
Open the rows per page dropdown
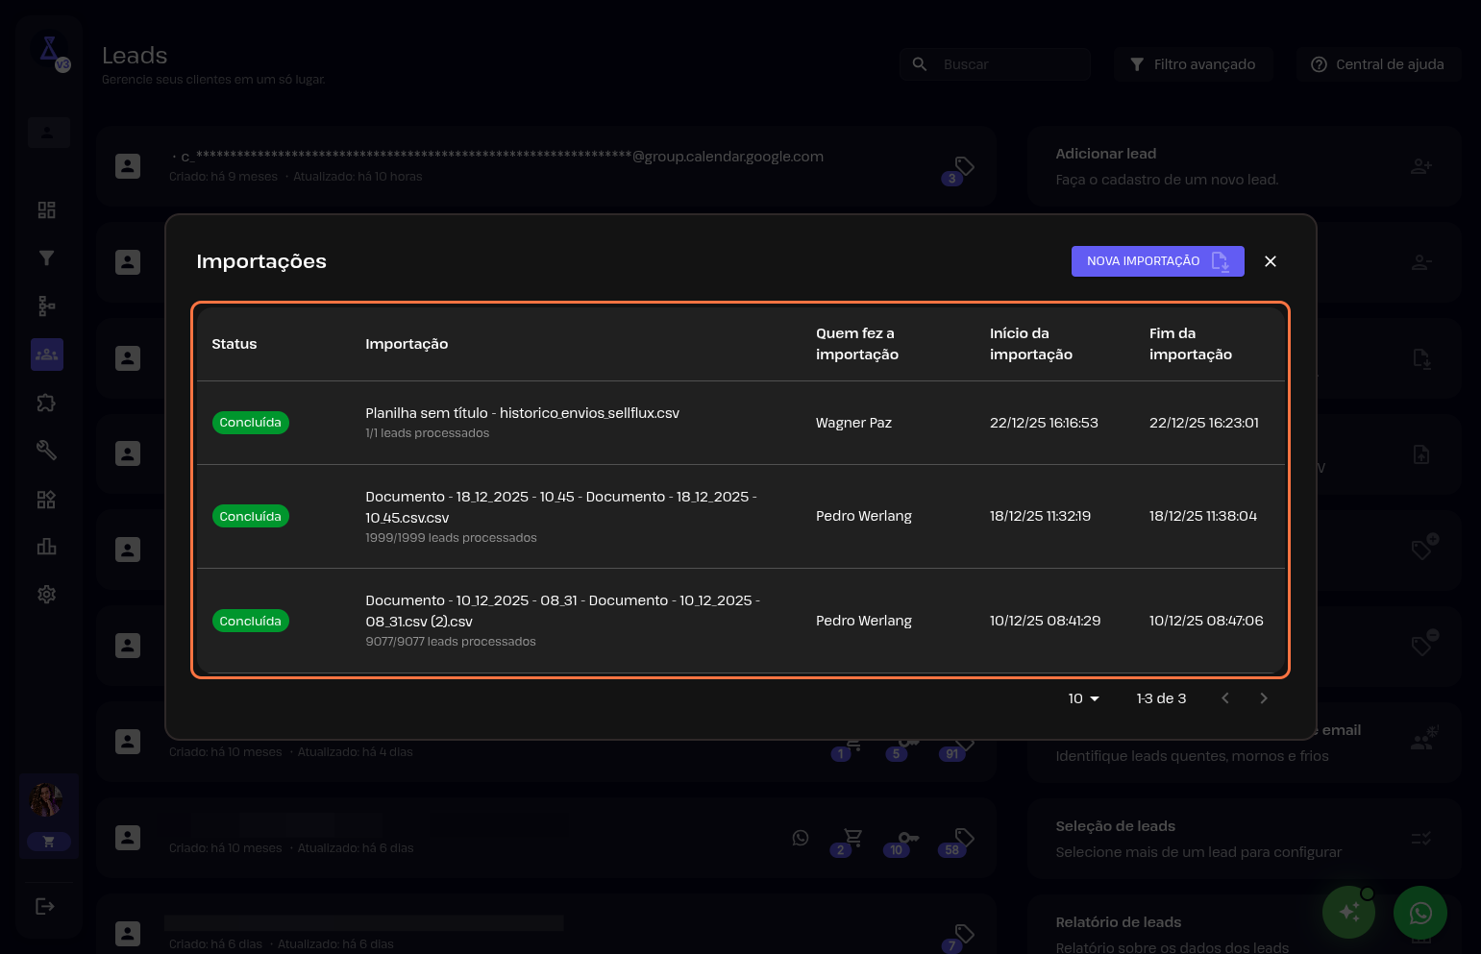(x=1083, y=698)
